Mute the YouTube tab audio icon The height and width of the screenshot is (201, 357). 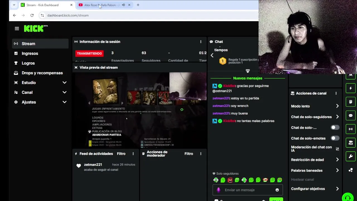pyautogui.click(x=123, y=5)
